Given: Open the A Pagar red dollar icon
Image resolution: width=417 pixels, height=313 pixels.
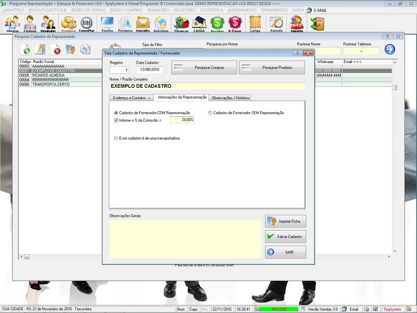Looking at the screenshot, I should pyautogui.click(x=235, y=23).
